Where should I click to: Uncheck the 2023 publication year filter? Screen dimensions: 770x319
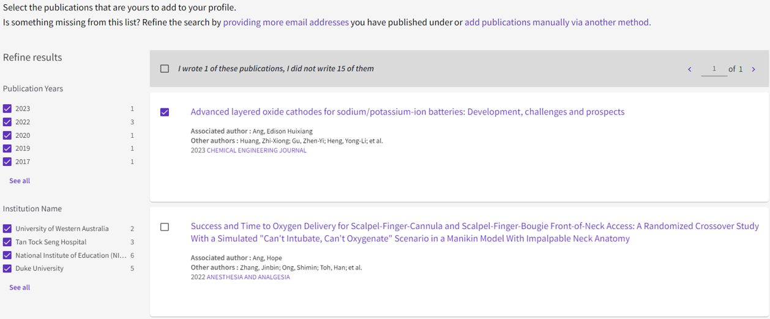point(7,108)
